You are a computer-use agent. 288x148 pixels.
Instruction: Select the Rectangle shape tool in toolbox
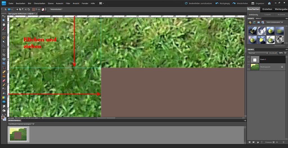click(x=4, y=102)
